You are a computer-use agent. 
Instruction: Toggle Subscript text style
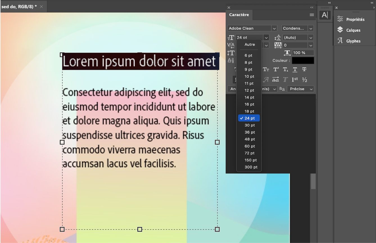point(285,69)
